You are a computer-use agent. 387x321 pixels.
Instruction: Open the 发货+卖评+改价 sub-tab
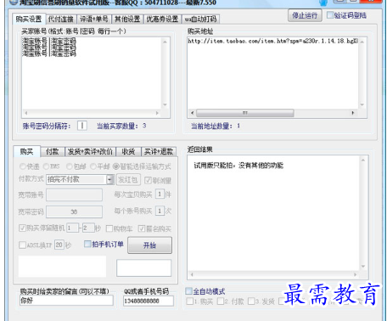tap(90, 152)
